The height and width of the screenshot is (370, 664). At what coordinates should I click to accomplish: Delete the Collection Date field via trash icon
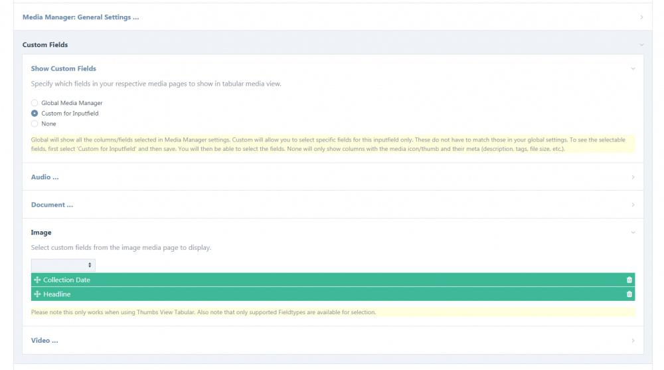click(629, 280)
